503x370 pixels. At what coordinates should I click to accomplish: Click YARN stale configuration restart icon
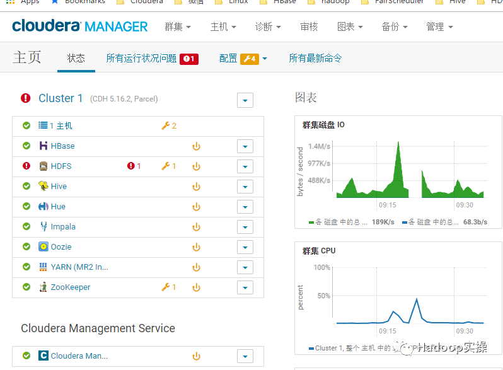[196, 267]
